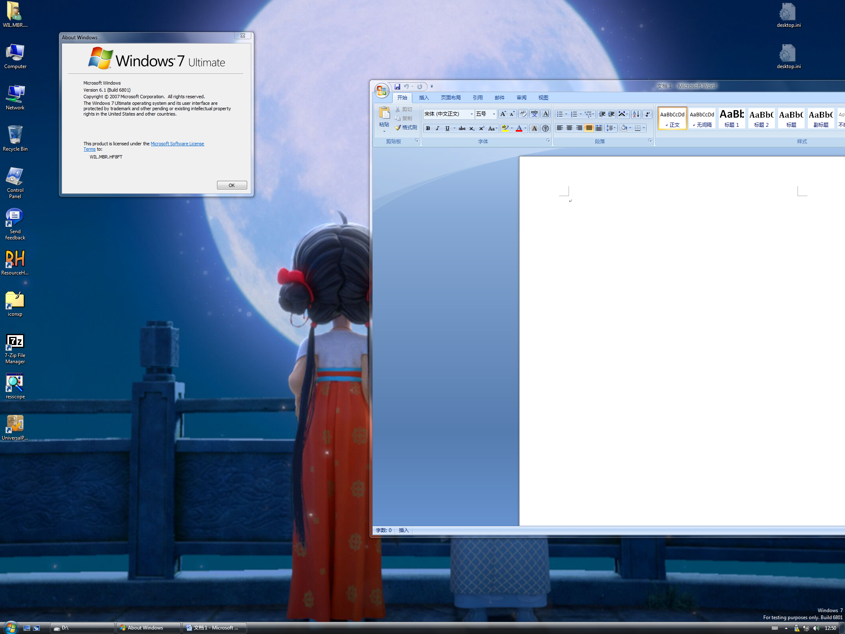Open the Office button menu
Viewport: 845px width, 634px height.
tap(382, 90)
